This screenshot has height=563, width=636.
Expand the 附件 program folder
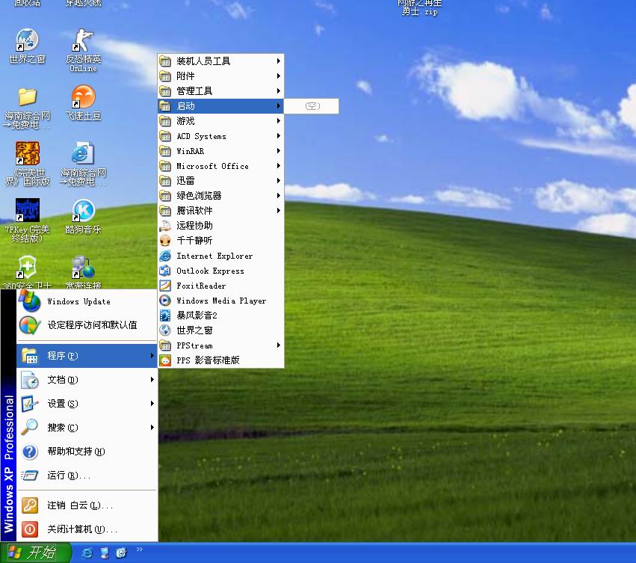coord(220,76)
